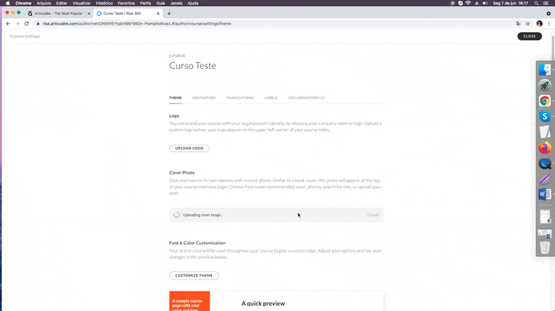Click the browser back arrow
Image resolution: width=555 pixels, height=311 pixels.
8,23
